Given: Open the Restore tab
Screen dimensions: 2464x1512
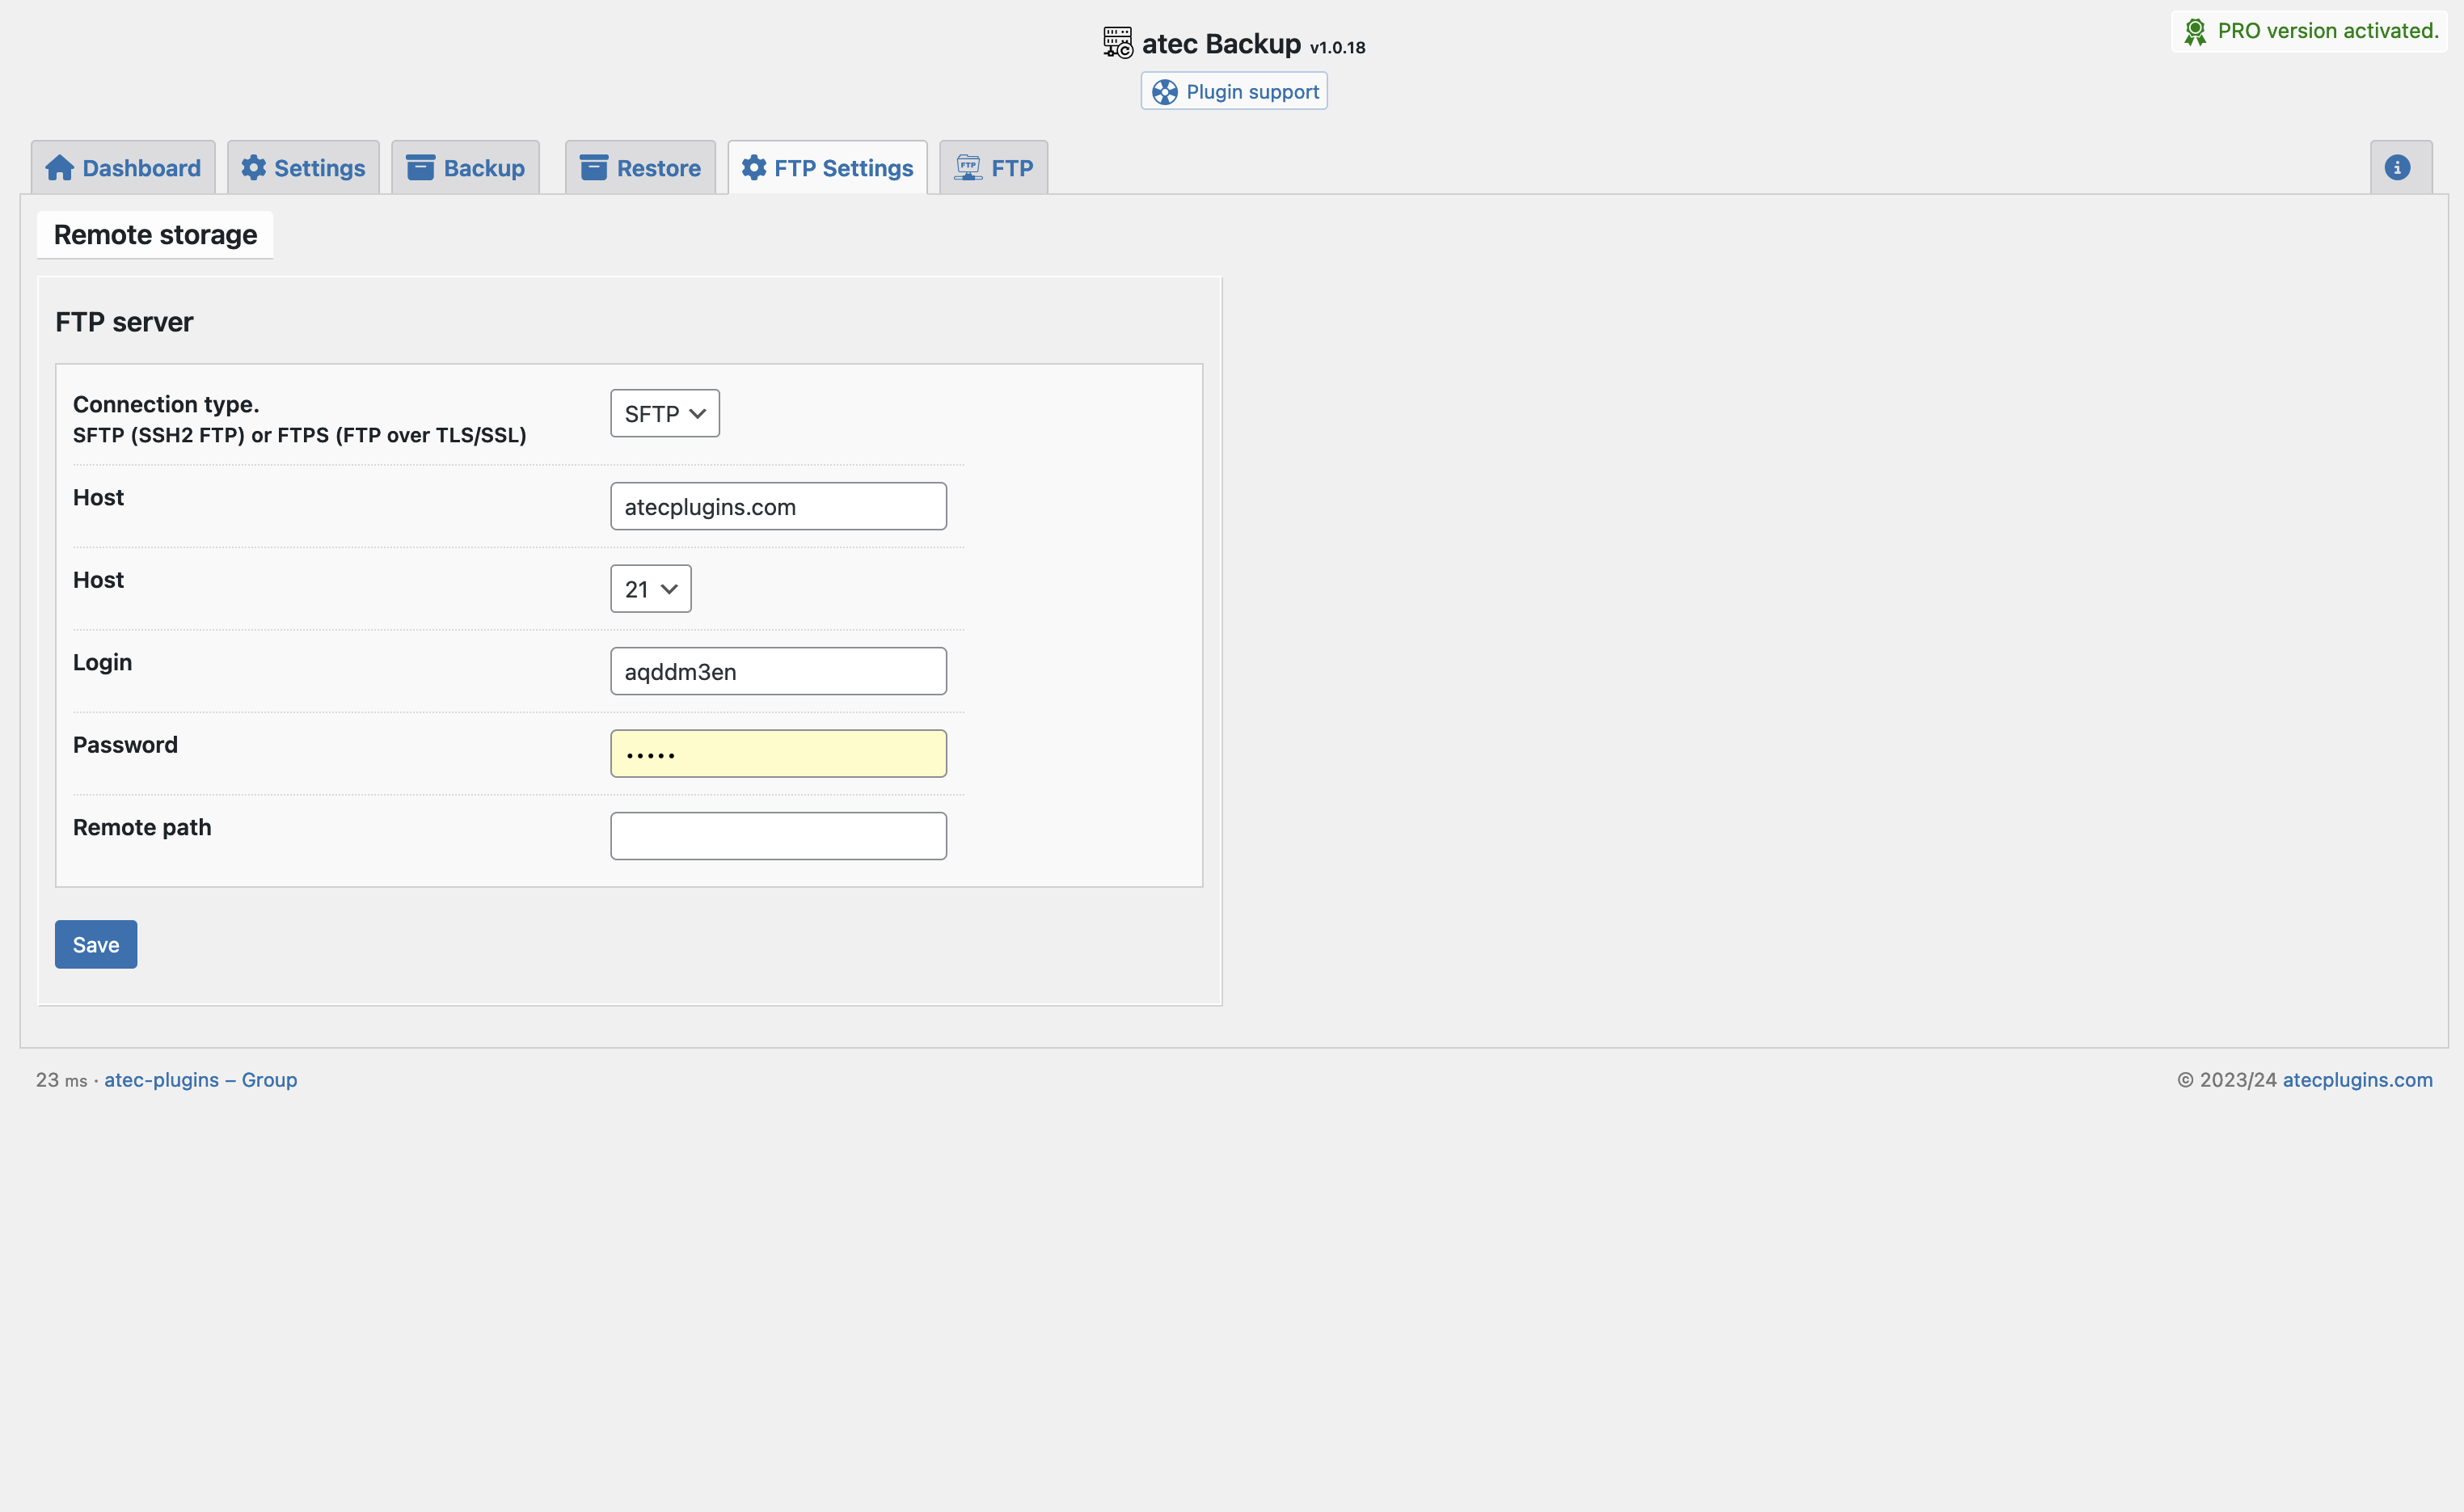Looking at the screenshot, I should 640,168.
